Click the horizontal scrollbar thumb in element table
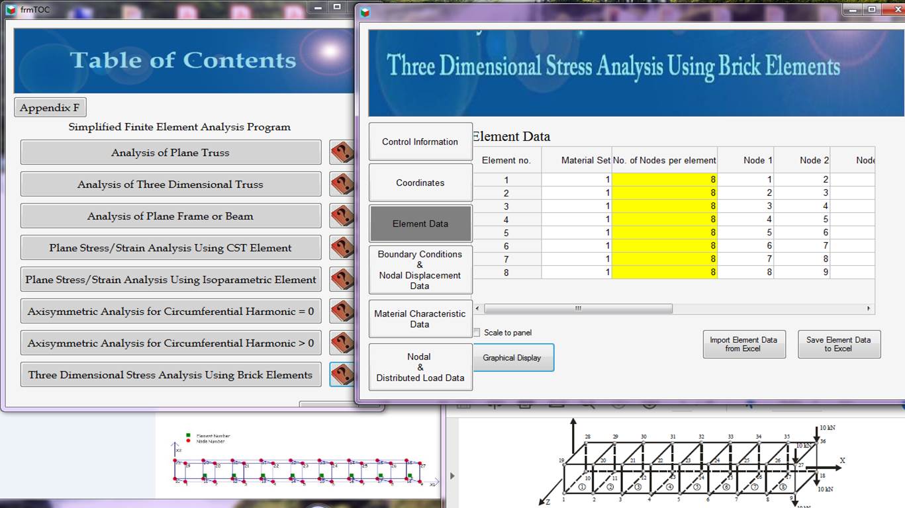Image resolution: width=905 pixels, height=508 pixels. pos(578,309)
